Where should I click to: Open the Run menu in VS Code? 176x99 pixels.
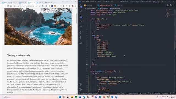(x=108, y=2)
